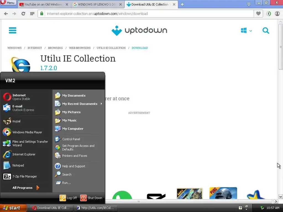Image resolution: width=283 pixels, height=212 pixels.
Task: Open Help and Support
Action: [78, 166]
